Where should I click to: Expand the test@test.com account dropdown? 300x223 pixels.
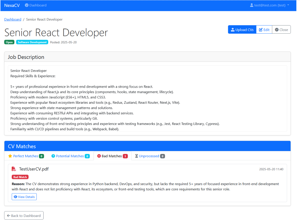(269, 5)
